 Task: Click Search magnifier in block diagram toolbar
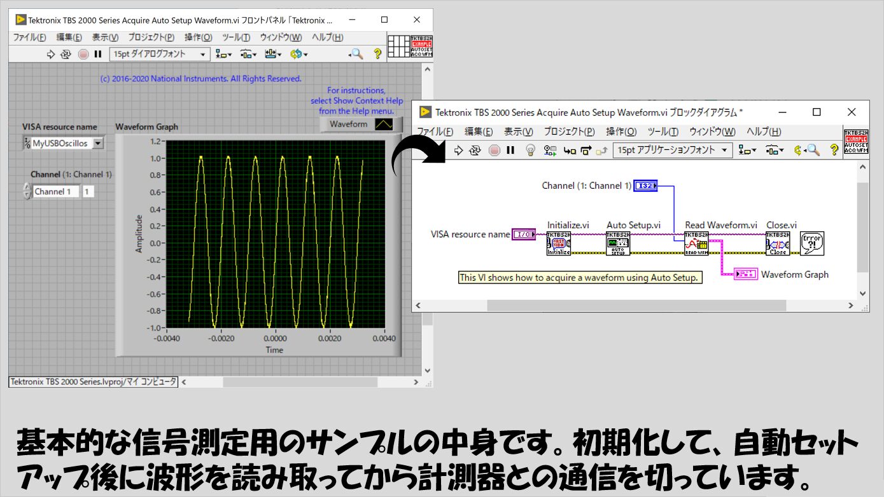pos(813,151)
